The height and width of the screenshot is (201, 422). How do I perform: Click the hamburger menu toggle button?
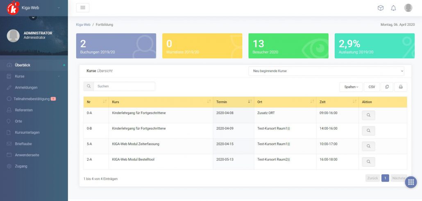(x=83, y=8)
